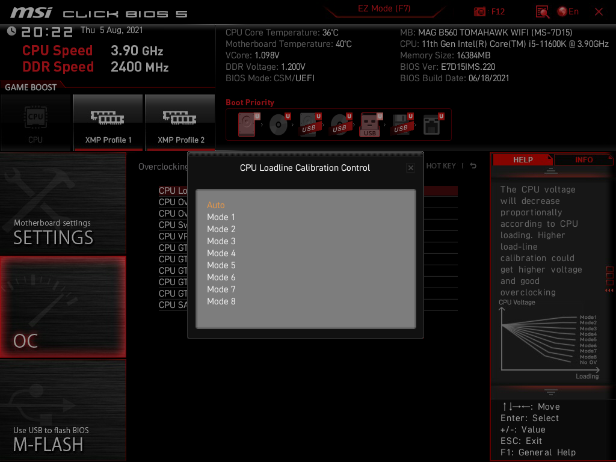Open the OC overclocking panel

[x=63, y=307]
